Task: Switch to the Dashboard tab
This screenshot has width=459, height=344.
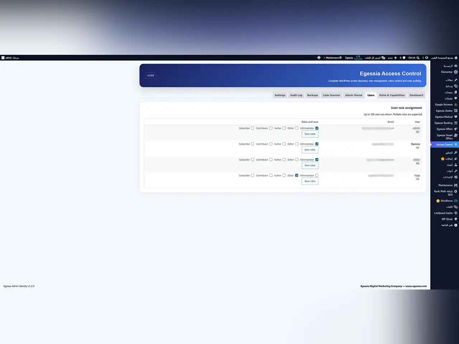Action: tap(416, 95)
